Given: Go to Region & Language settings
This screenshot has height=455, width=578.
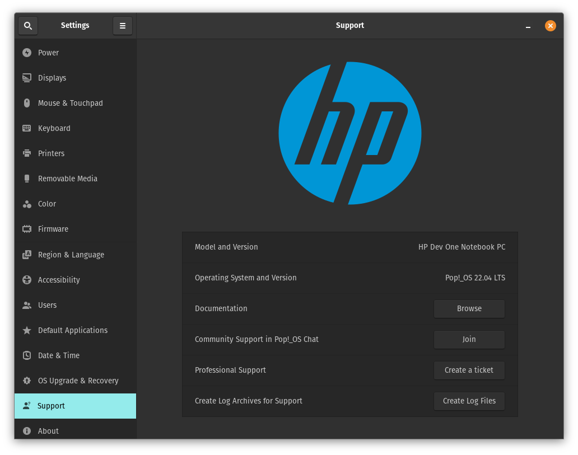Looking at the screenshot, I should coord(71,255).
